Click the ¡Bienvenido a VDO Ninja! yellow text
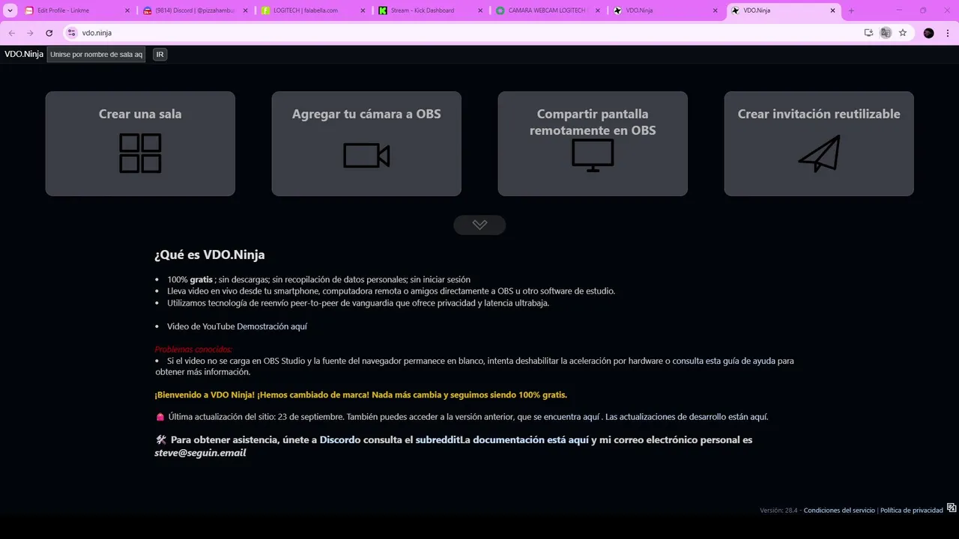The image size is (959, 539). pyautogui.click(x=361, y=395)
